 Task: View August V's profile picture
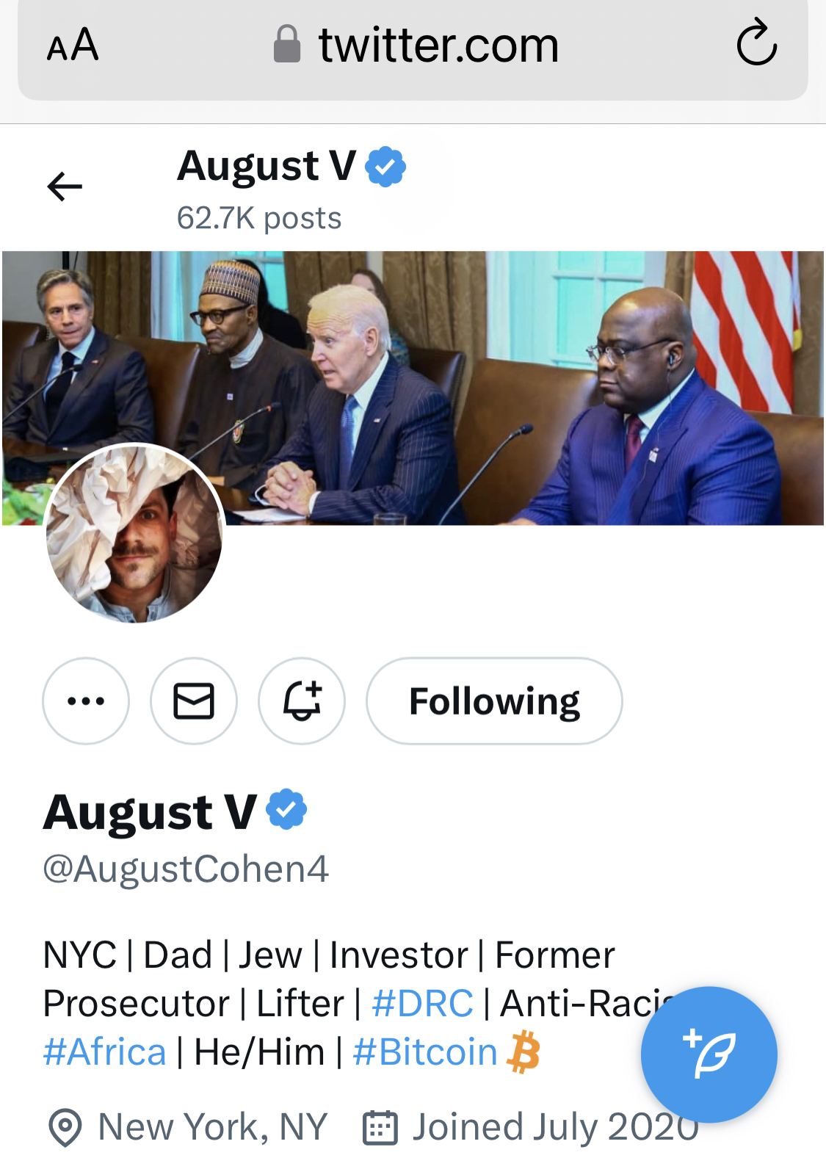click(134, 534)
